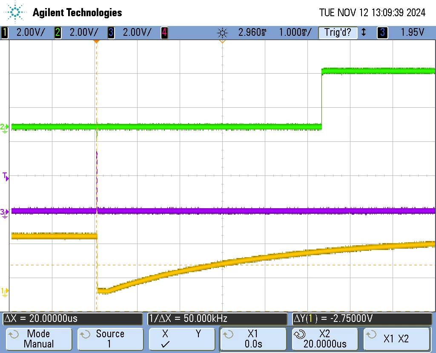Click the rotary arrow icon on Source softkey
Screen dimensions: 436x353
click(85, 334)
